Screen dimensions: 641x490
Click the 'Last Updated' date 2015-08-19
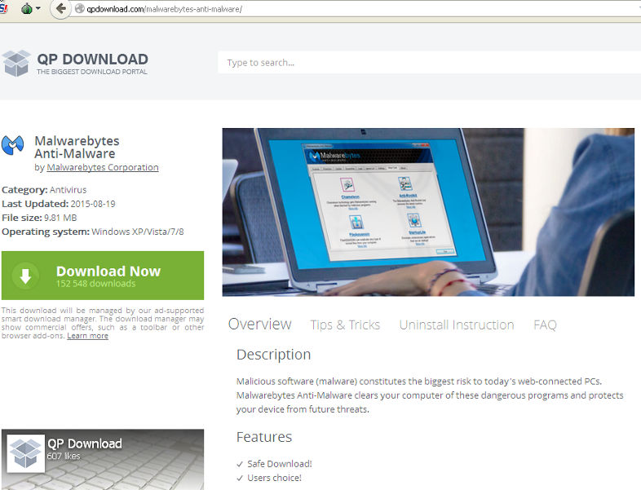point(93,204)
